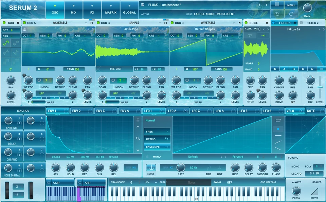Open the LFO Default shape preset dropdown
This screenshot has width=326, height=202.
pyautogui.click(x=193, y=157)
